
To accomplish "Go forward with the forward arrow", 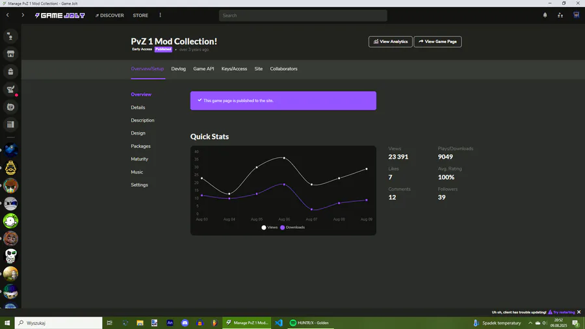I will (x=23, y=16).
